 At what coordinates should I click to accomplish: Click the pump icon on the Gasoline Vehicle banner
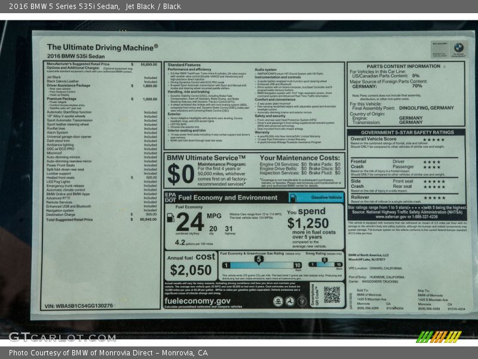pyautogui.click(x=293, y=198)
